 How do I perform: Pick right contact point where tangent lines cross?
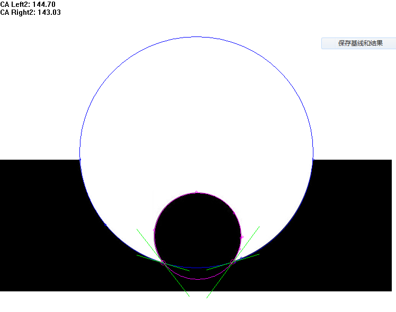232,262
